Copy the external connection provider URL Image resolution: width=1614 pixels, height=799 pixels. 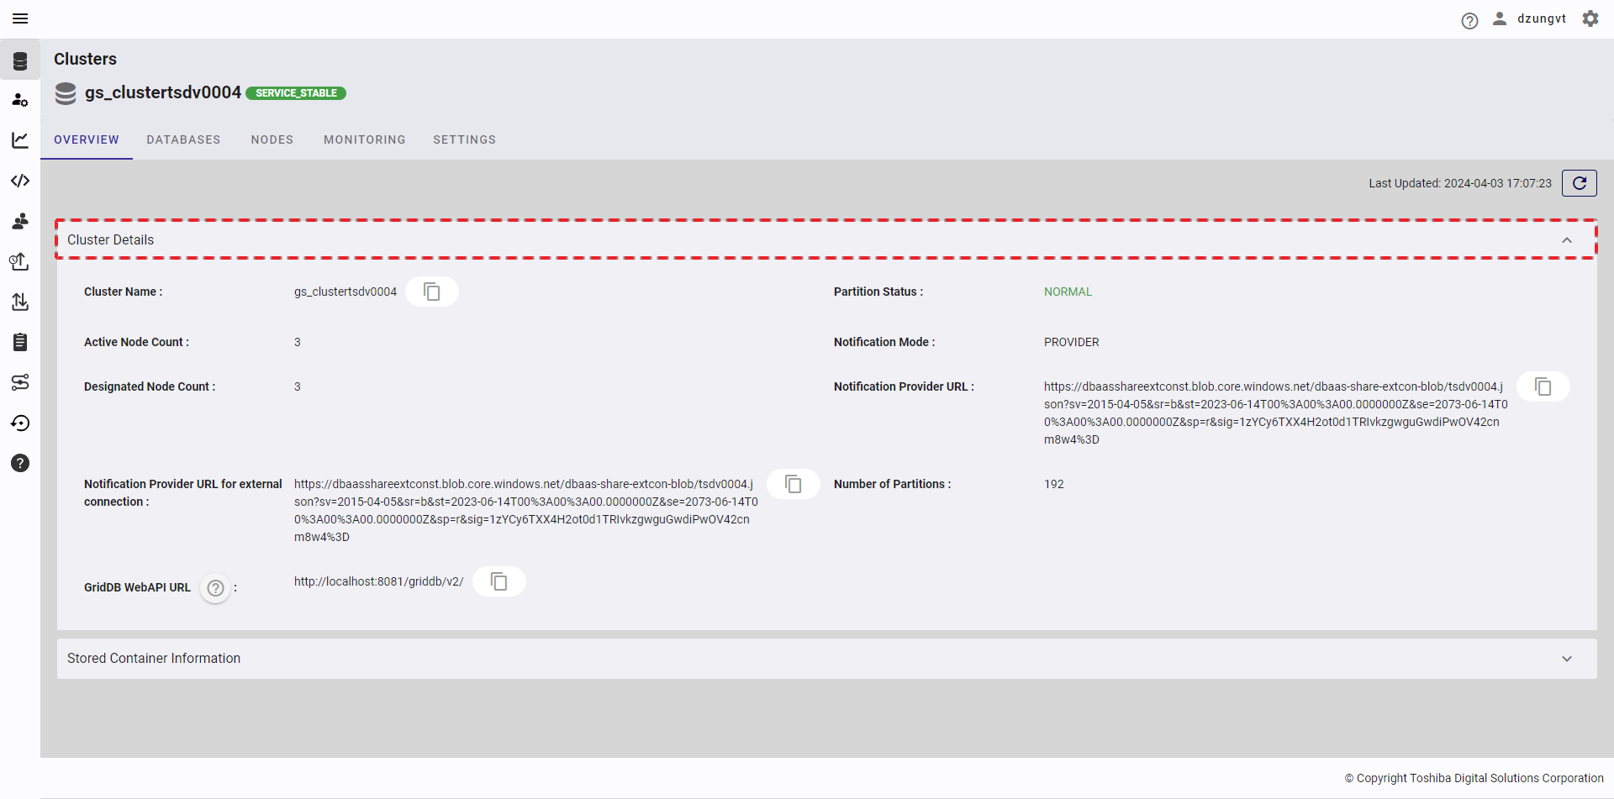pyautogui.click(x=793, y=484)
